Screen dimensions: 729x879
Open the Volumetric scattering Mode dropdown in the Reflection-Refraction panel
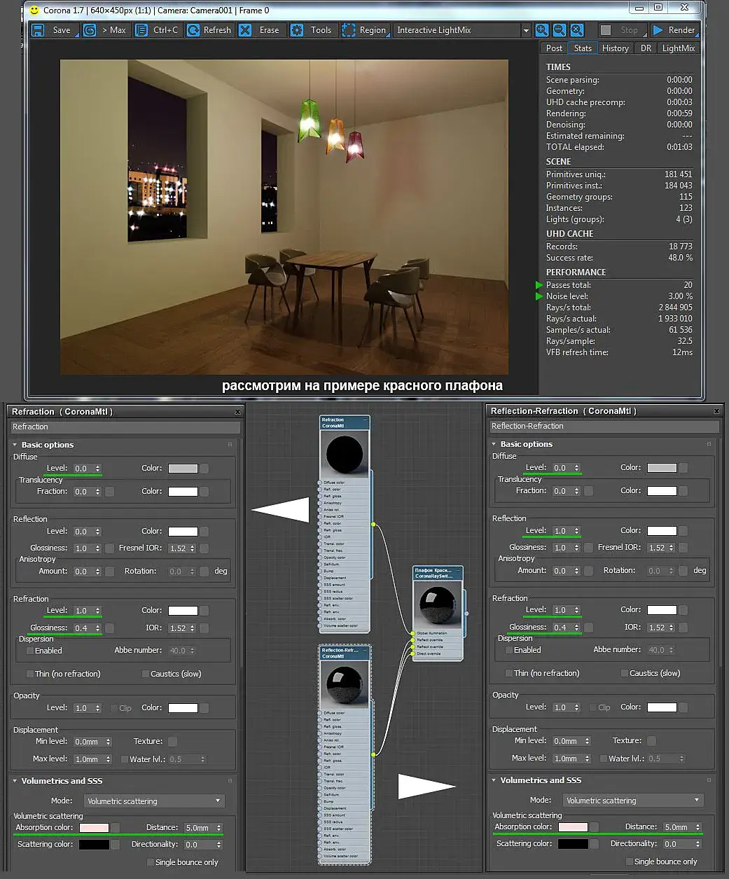tap(634, 801)
